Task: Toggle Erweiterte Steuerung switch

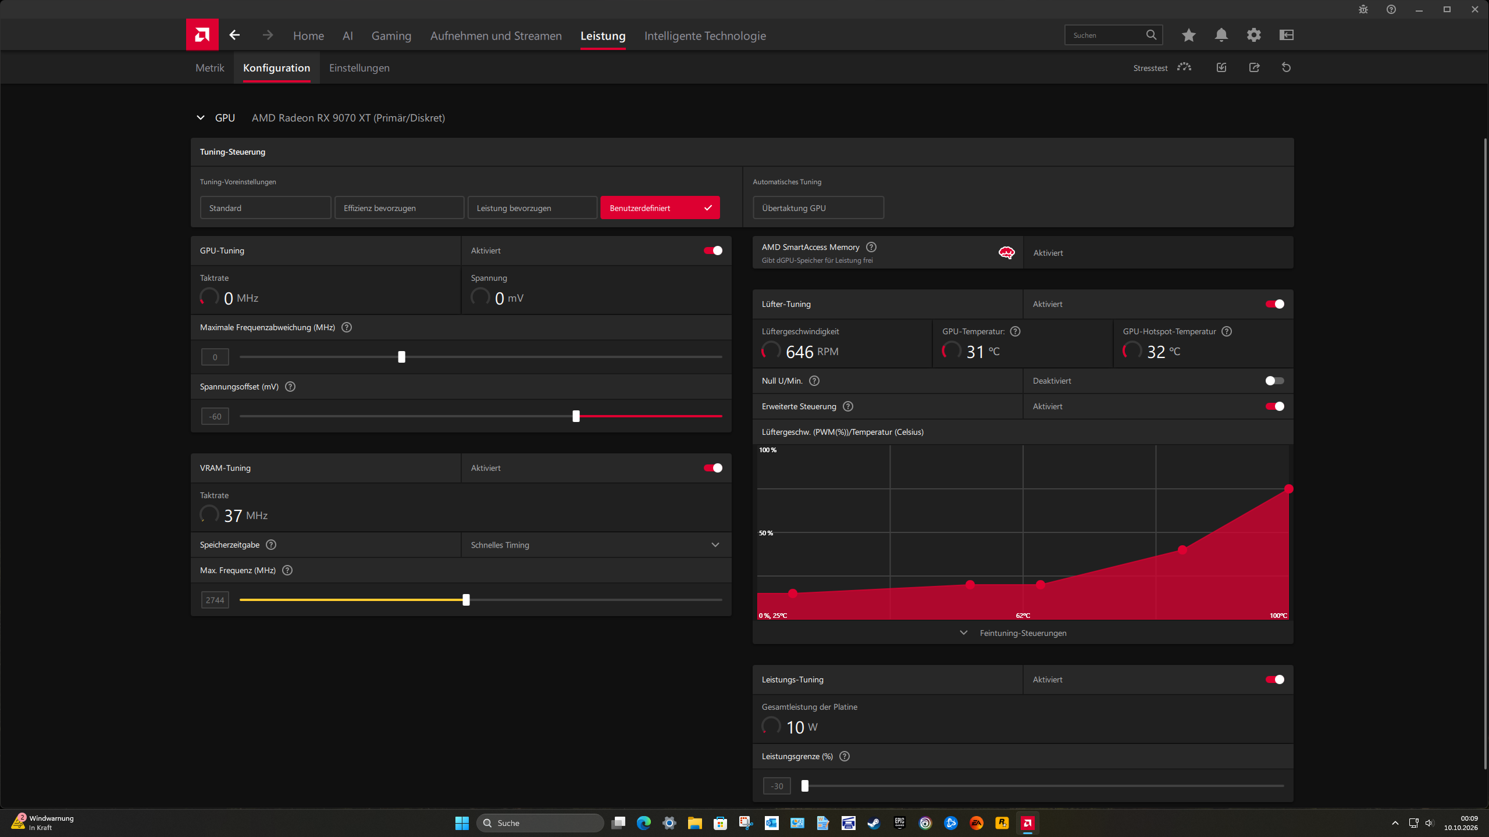Action: coord(1275,406)
